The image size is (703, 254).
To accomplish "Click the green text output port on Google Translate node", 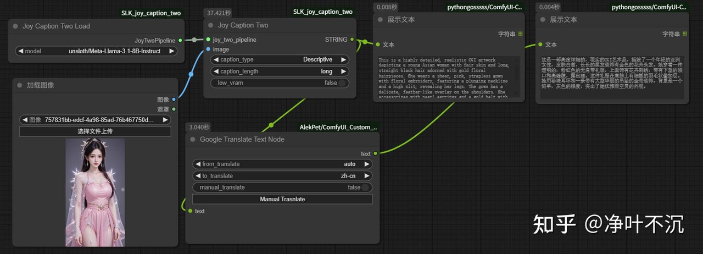I will click(x=376, y=154).
